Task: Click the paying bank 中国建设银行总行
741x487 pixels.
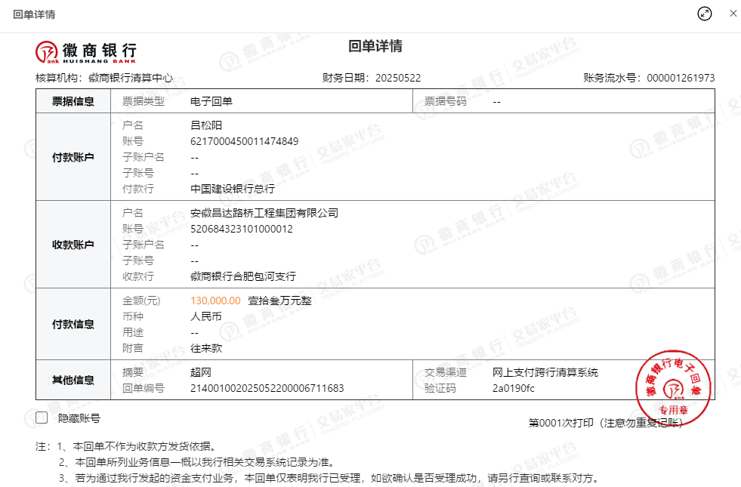Action: point(232,189)
